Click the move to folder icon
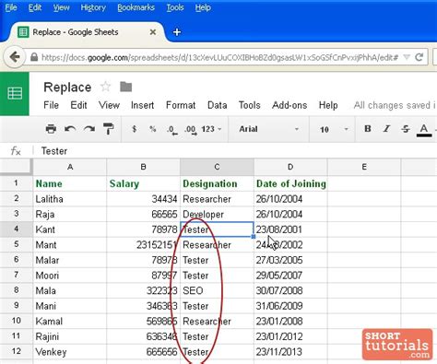The image size is (437, 364). pos(125,87)
